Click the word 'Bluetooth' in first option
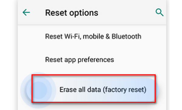The width and height of the screenshot is (182, 110). [x=126, y=37]
